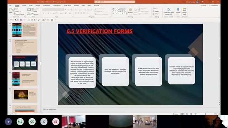Open the Review tab
Screen dimensions: 228x128
point(76,6)
